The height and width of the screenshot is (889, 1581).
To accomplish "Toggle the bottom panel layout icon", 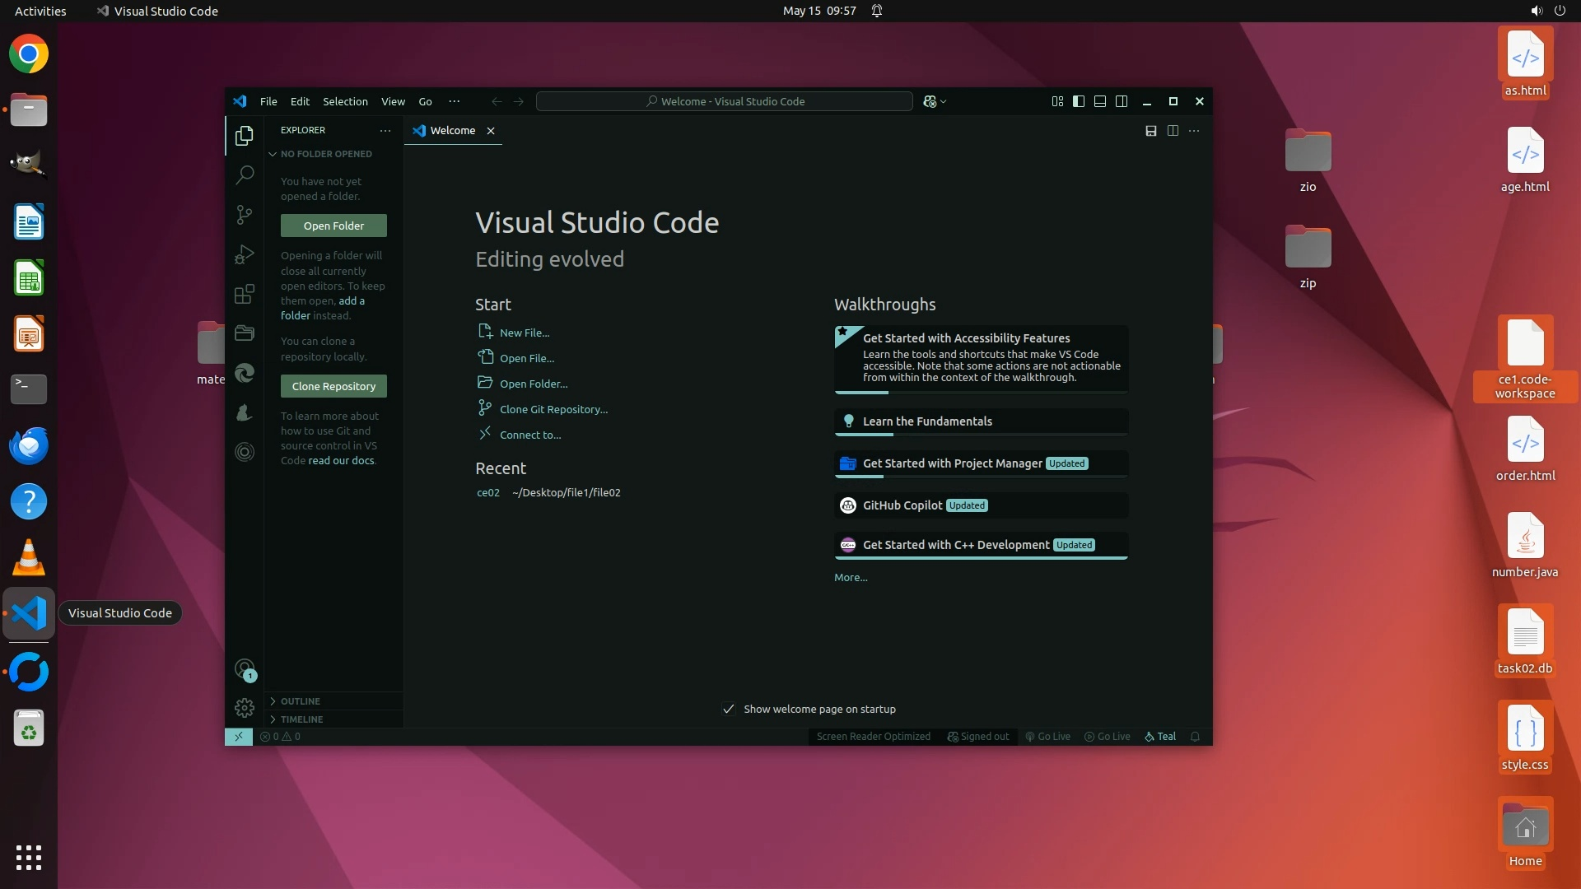I will tap(1100, 101).
